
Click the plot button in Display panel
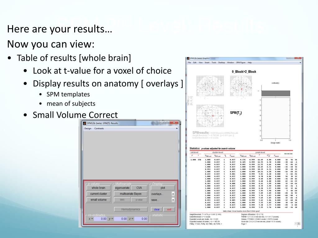pos(163,188)
